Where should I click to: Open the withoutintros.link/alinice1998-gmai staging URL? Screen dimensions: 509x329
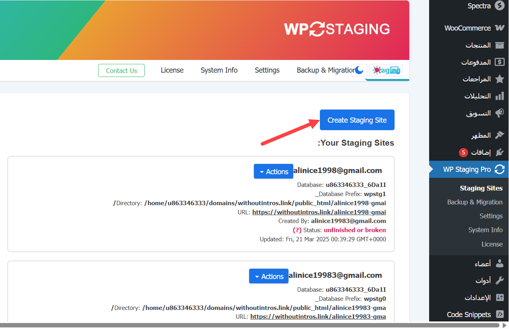click(x=319, y=212)
